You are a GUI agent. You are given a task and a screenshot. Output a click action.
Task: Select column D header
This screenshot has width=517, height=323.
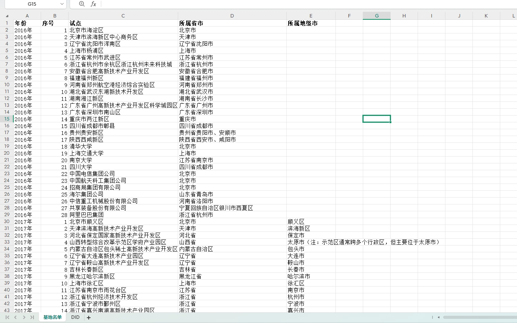pyautogui.click(x=232, y=16)
